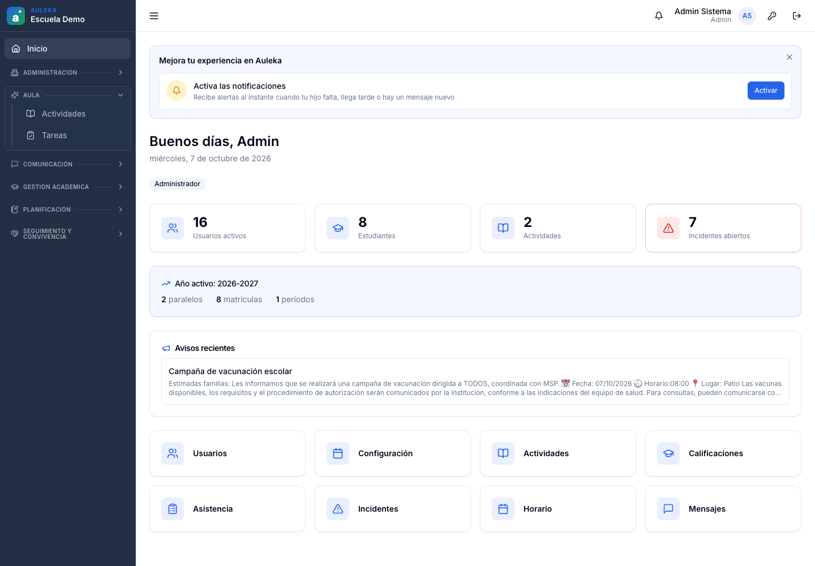This screenshot has width=815, height=566.
Task: Click the Calificaciones cap icon
Action: 668,453
